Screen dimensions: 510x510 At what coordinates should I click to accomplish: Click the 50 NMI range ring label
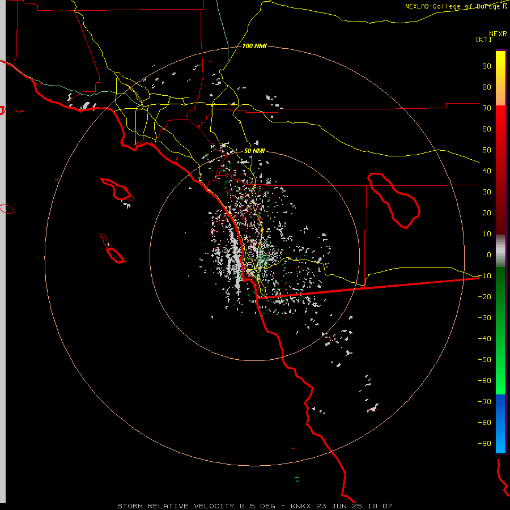[254, 151]
